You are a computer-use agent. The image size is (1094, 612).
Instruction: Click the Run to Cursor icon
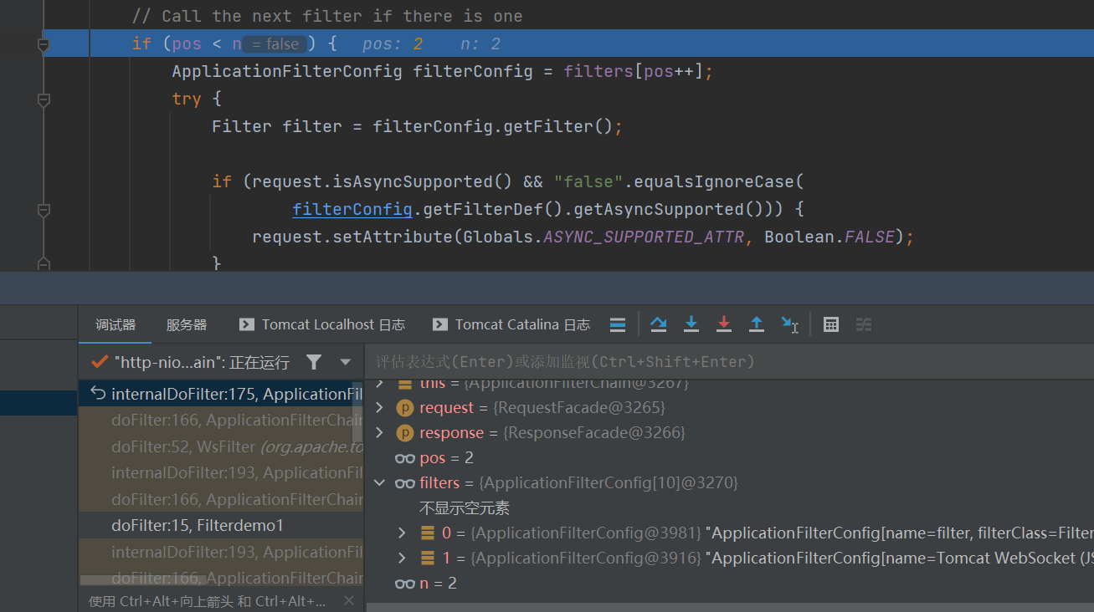[x=789, y=324]
